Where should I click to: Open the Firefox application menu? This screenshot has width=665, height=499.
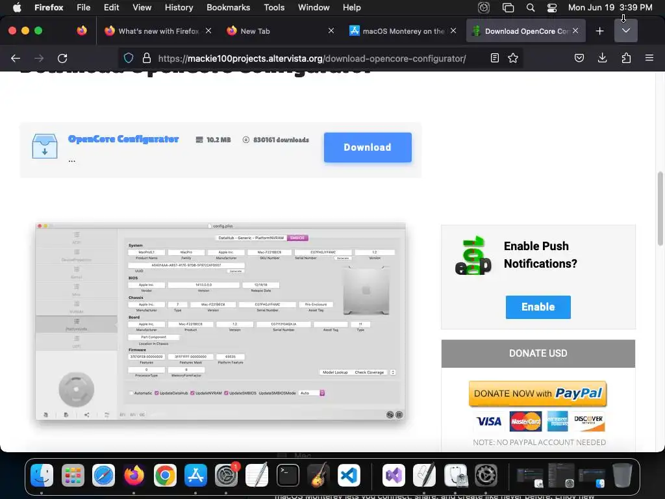tap(49, 7)
